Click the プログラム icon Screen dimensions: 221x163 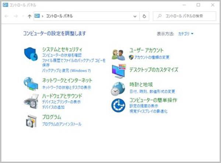31,121
